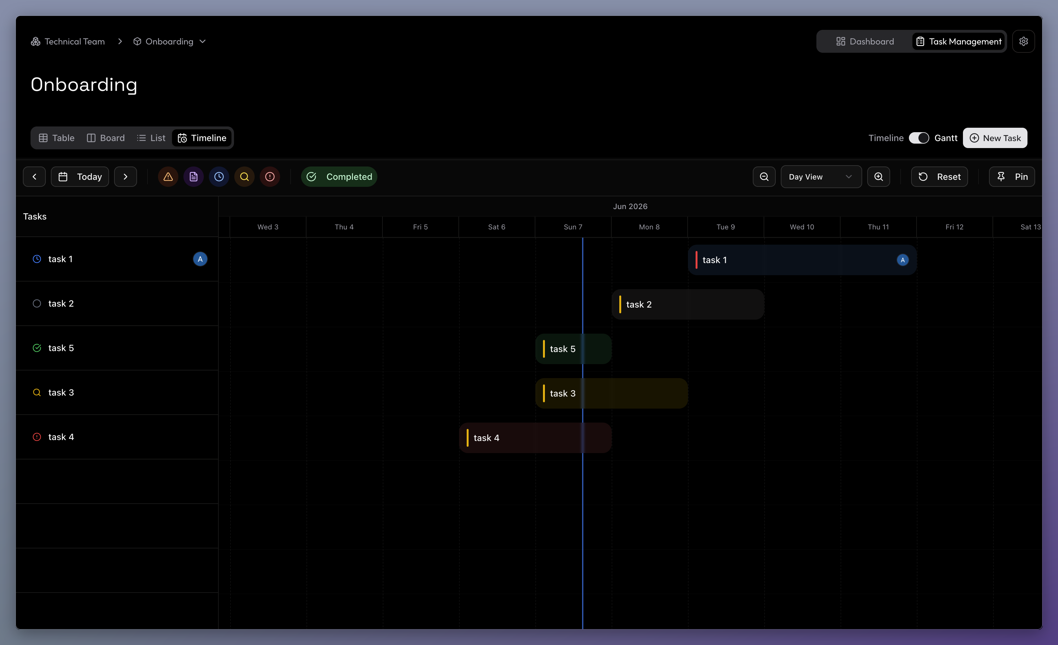1058x645 pixels.
Task: Switch to List view tab
Action: (151, 138)
